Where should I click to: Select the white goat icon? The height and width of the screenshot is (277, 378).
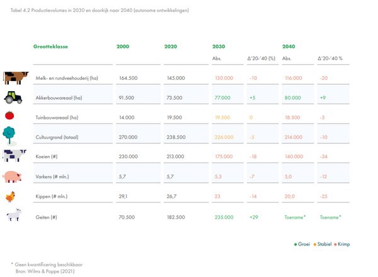click(x=14, y=215)
